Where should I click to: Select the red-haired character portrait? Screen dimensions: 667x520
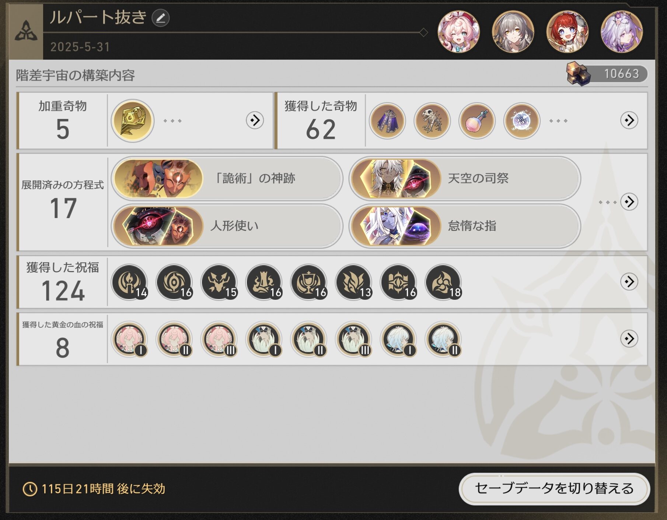coord(568,31)
